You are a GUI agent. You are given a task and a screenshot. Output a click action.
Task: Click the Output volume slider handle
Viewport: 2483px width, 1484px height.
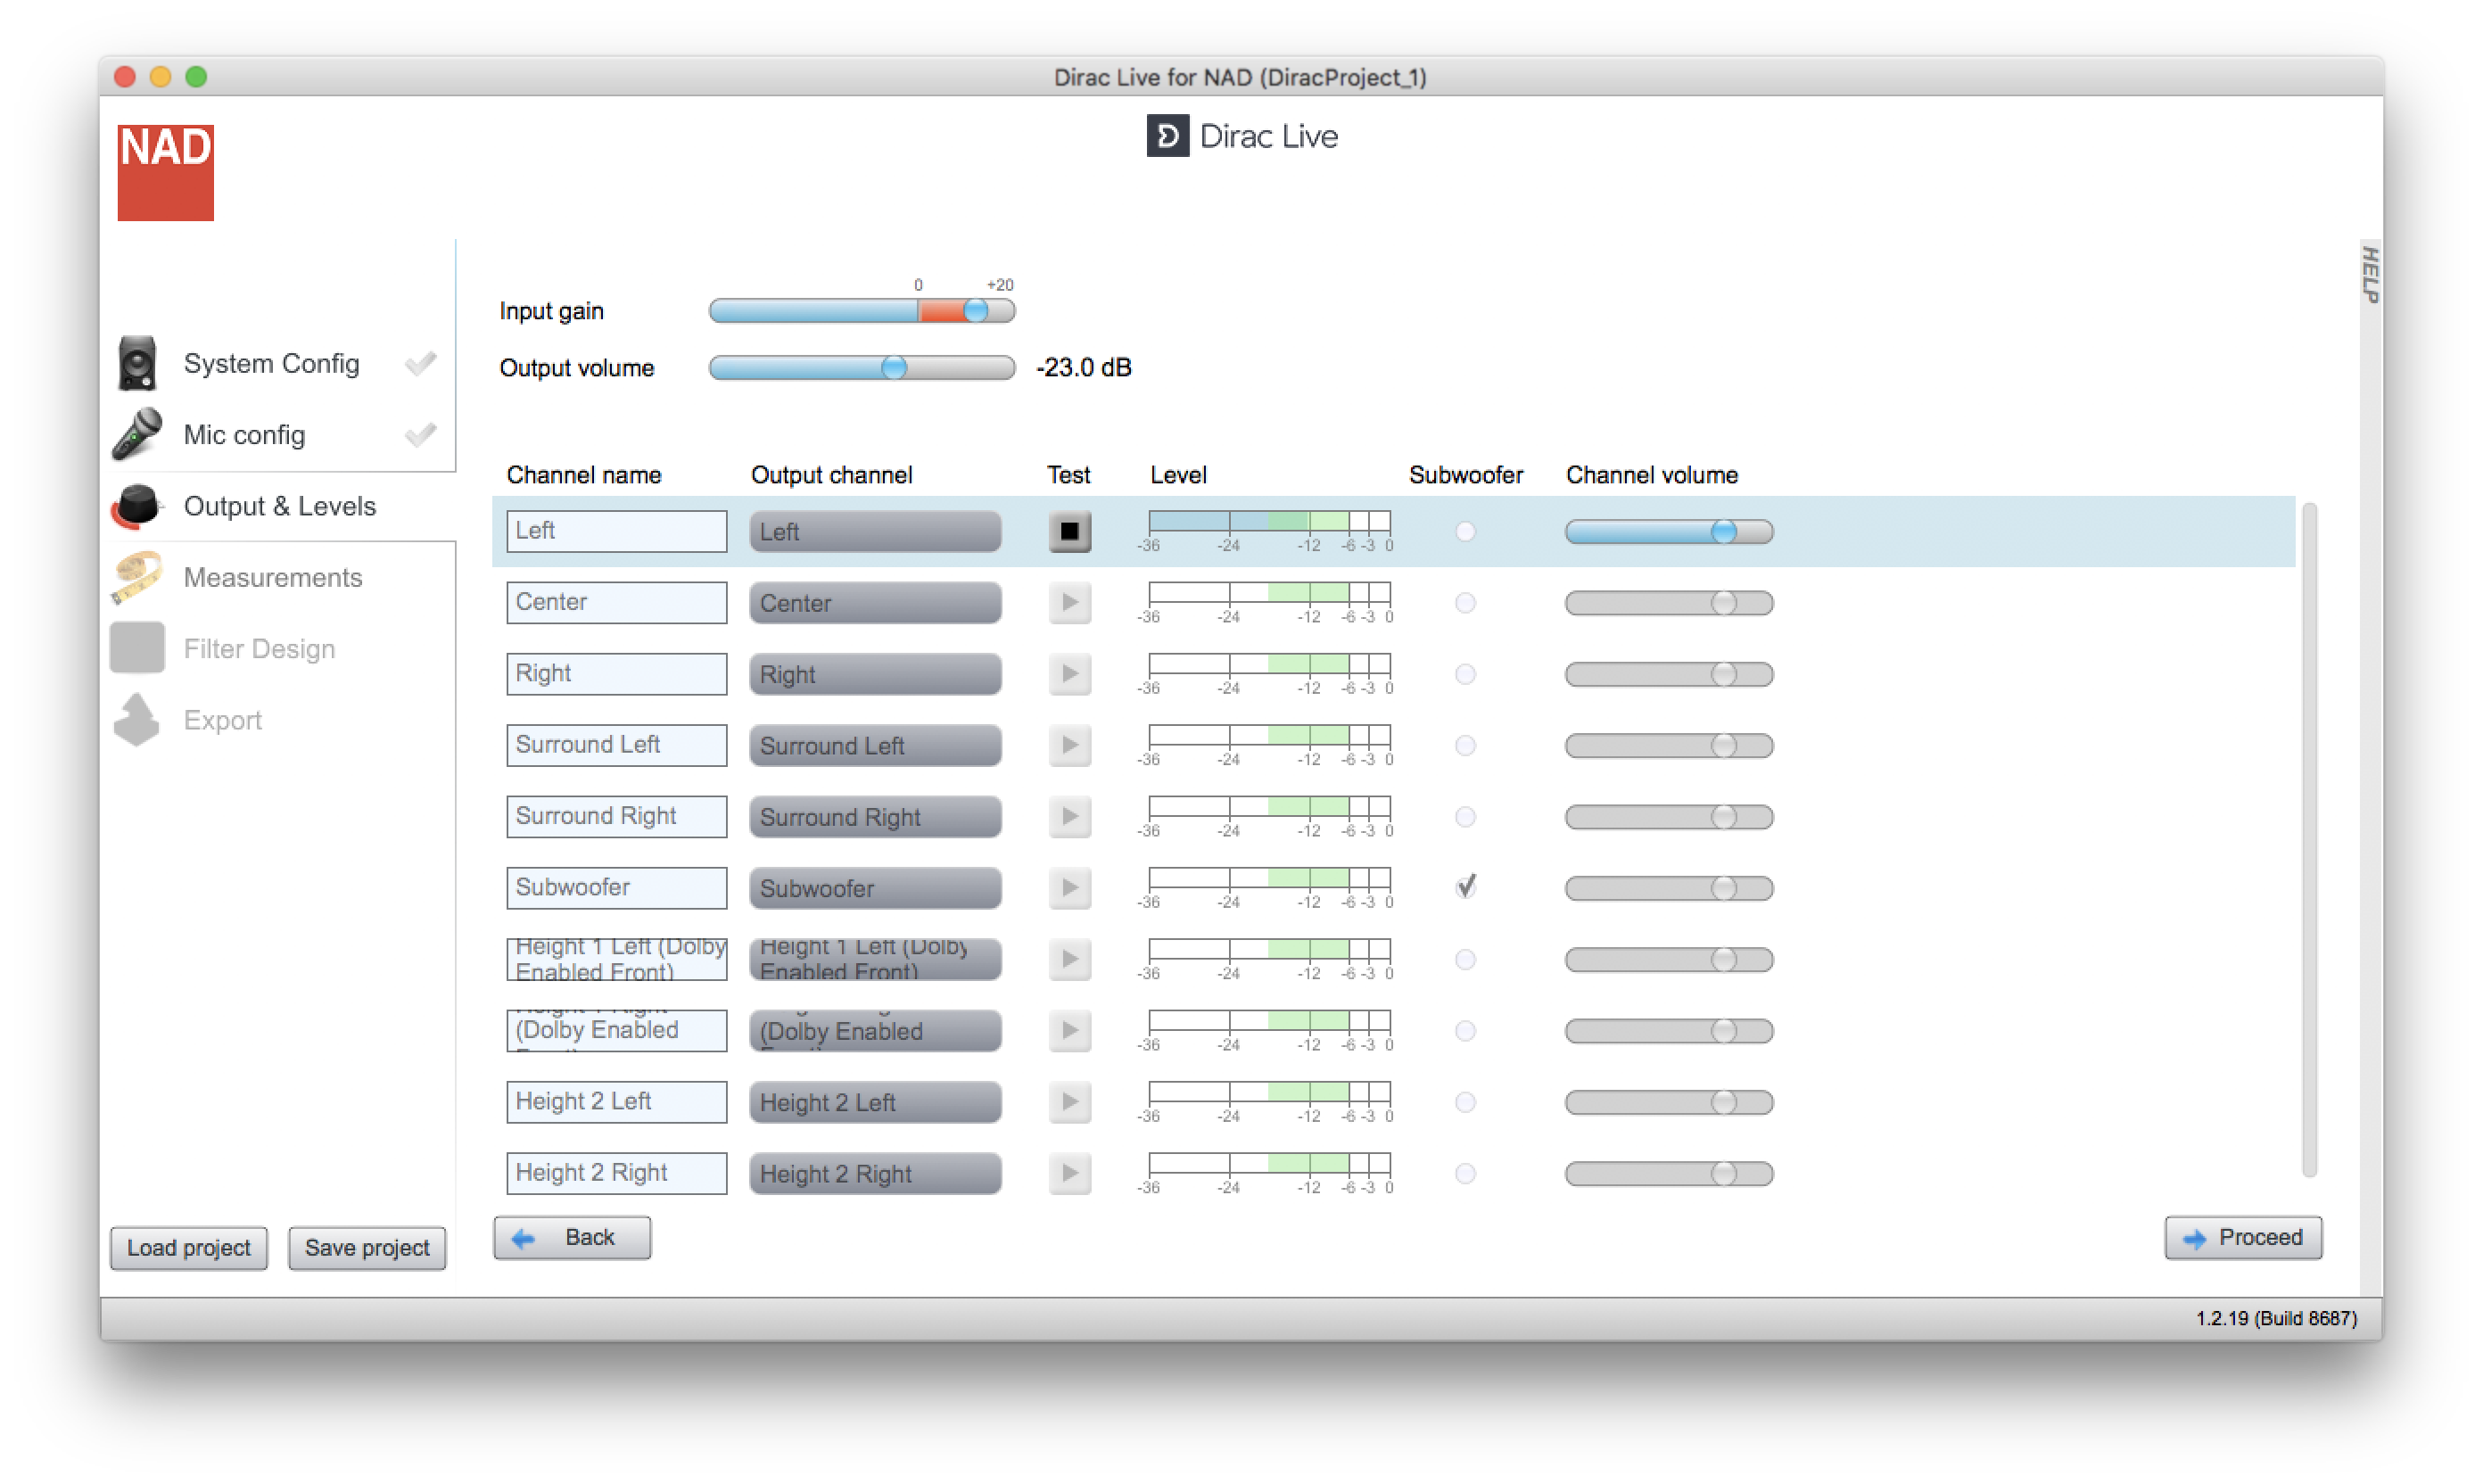point(894,367)
